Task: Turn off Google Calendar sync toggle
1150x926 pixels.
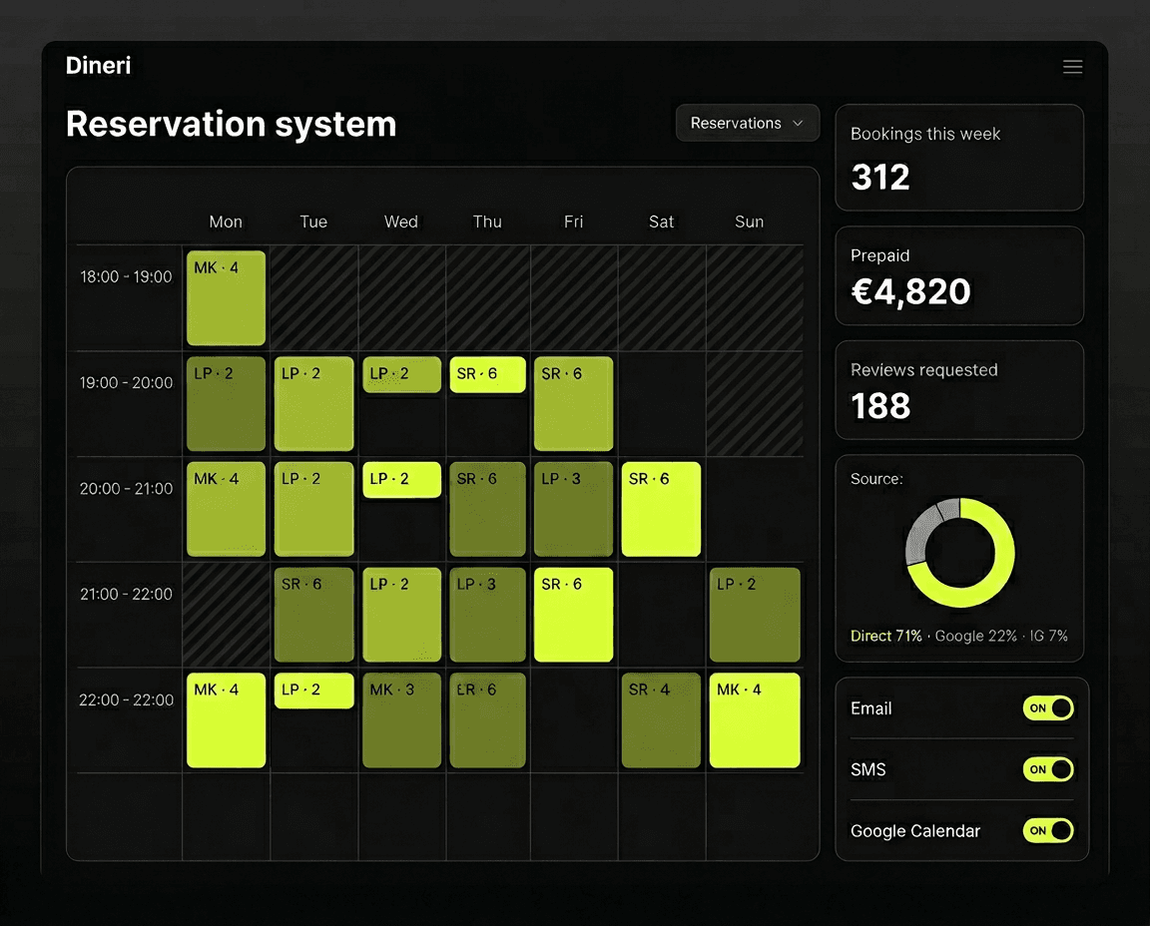Action: (x=1048, y=830)
